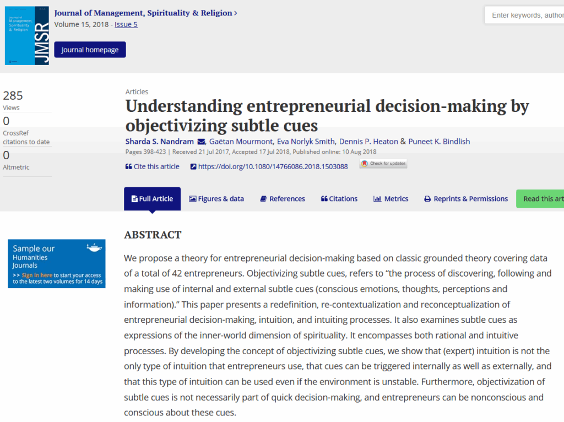564x422 pixels.
Task: Click the Sign in here link in banner
Action: 37,275
